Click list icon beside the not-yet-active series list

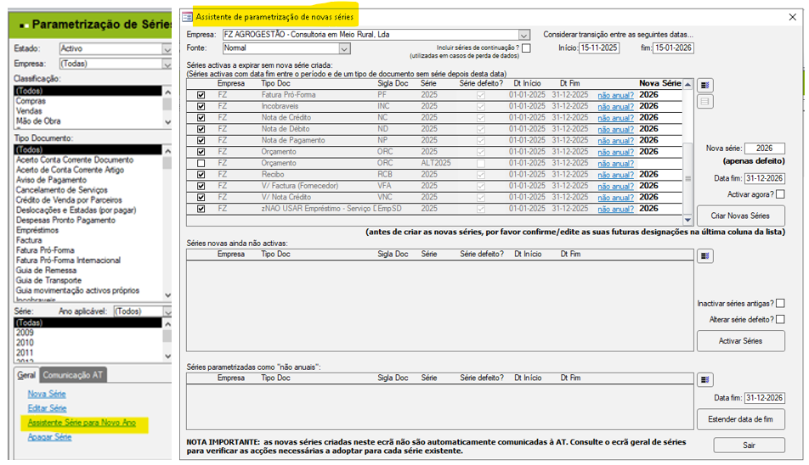(705, 256)
